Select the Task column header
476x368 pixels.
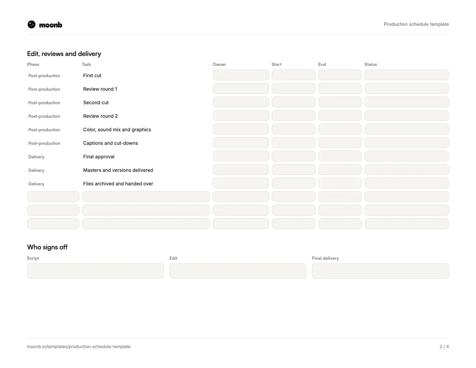tap(86, 64)
